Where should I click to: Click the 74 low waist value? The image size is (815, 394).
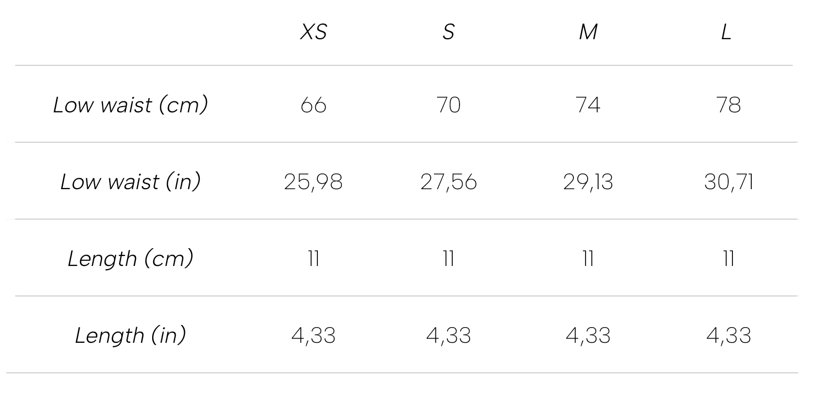588,106
